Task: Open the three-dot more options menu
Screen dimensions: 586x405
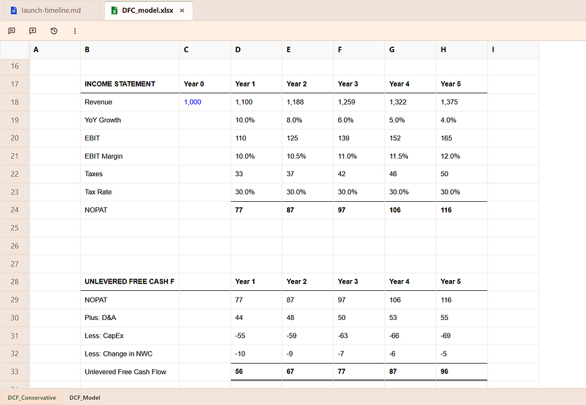Action: (75, 30)
